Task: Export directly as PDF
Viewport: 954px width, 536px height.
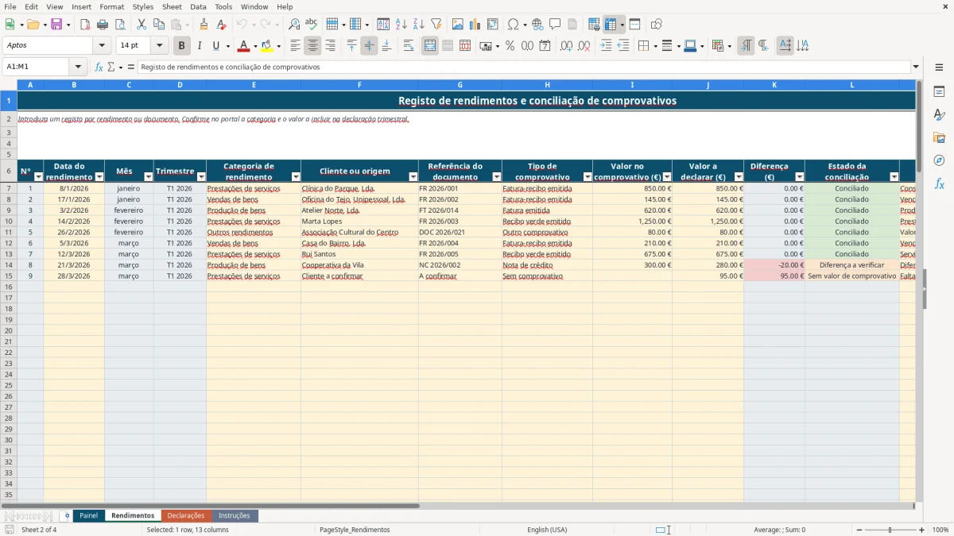Action: click(85, 25)
